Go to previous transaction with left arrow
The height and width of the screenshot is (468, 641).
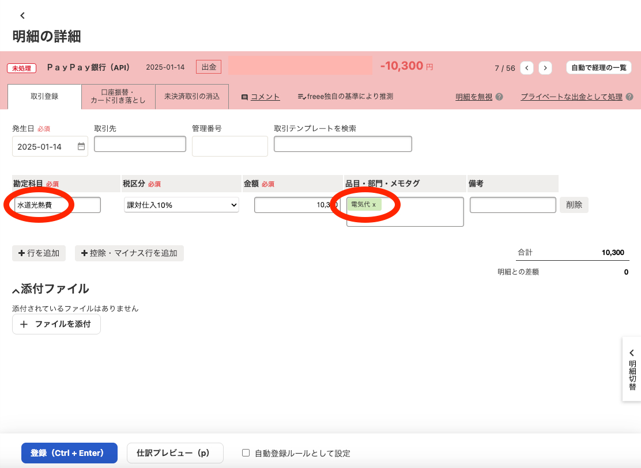526,67
